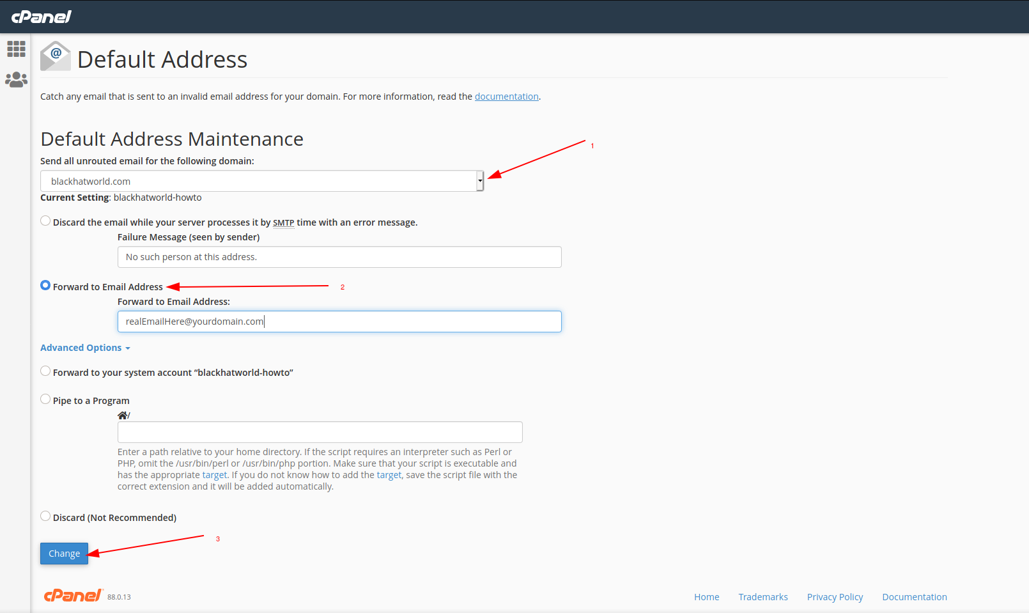Open the domain dropdown showing blackhatworld.com
Viewport: 1029px width, 613px height.
click(x=262, y=181)
